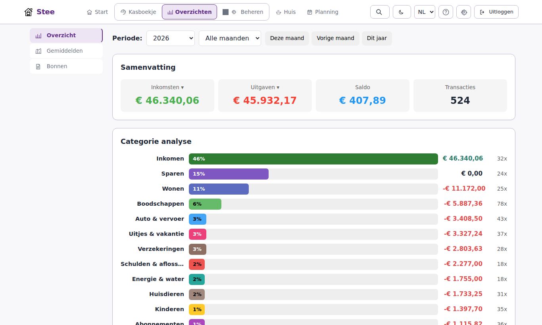Open the NL language dropdown

425,12
